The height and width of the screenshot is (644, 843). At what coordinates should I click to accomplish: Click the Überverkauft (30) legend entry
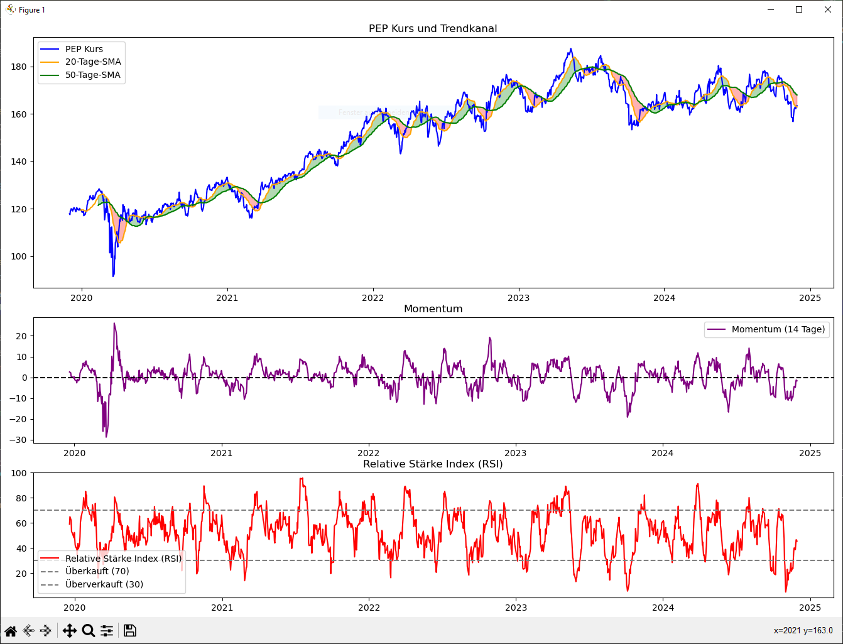pyautogui.click(x=104, y=584)
